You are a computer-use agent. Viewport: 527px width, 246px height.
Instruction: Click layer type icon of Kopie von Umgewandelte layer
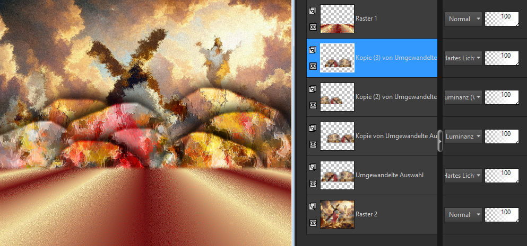(312, 127)
